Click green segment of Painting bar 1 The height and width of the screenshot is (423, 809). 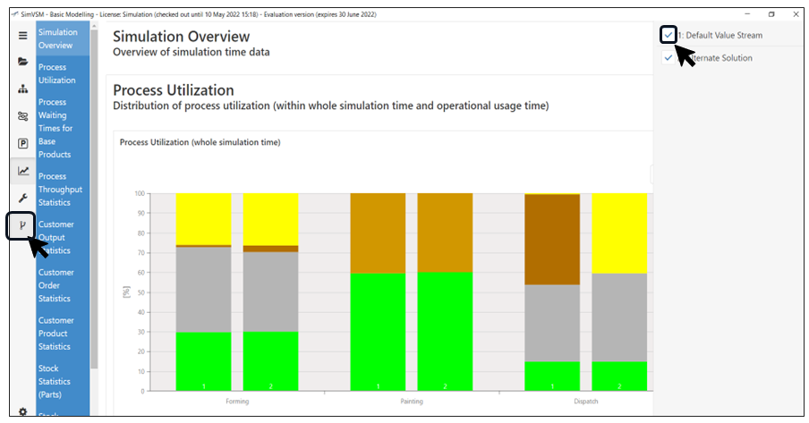[x=378, y=331]
